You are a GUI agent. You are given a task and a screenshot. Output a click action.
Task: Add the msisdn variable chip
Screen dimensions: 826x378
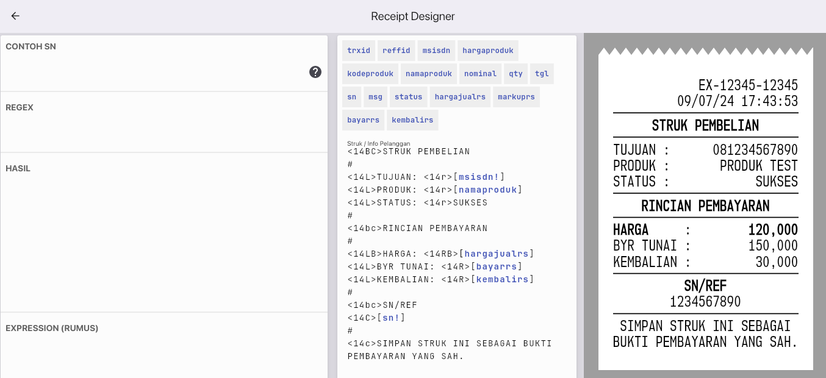[x=436, y=51]
